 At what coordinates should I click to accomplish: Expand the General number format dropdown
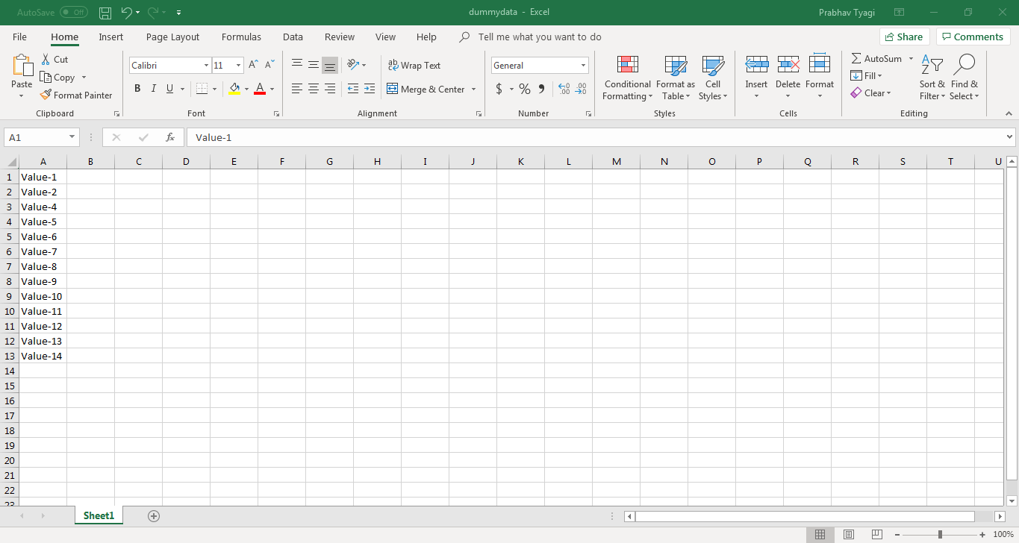coord(583,66)
